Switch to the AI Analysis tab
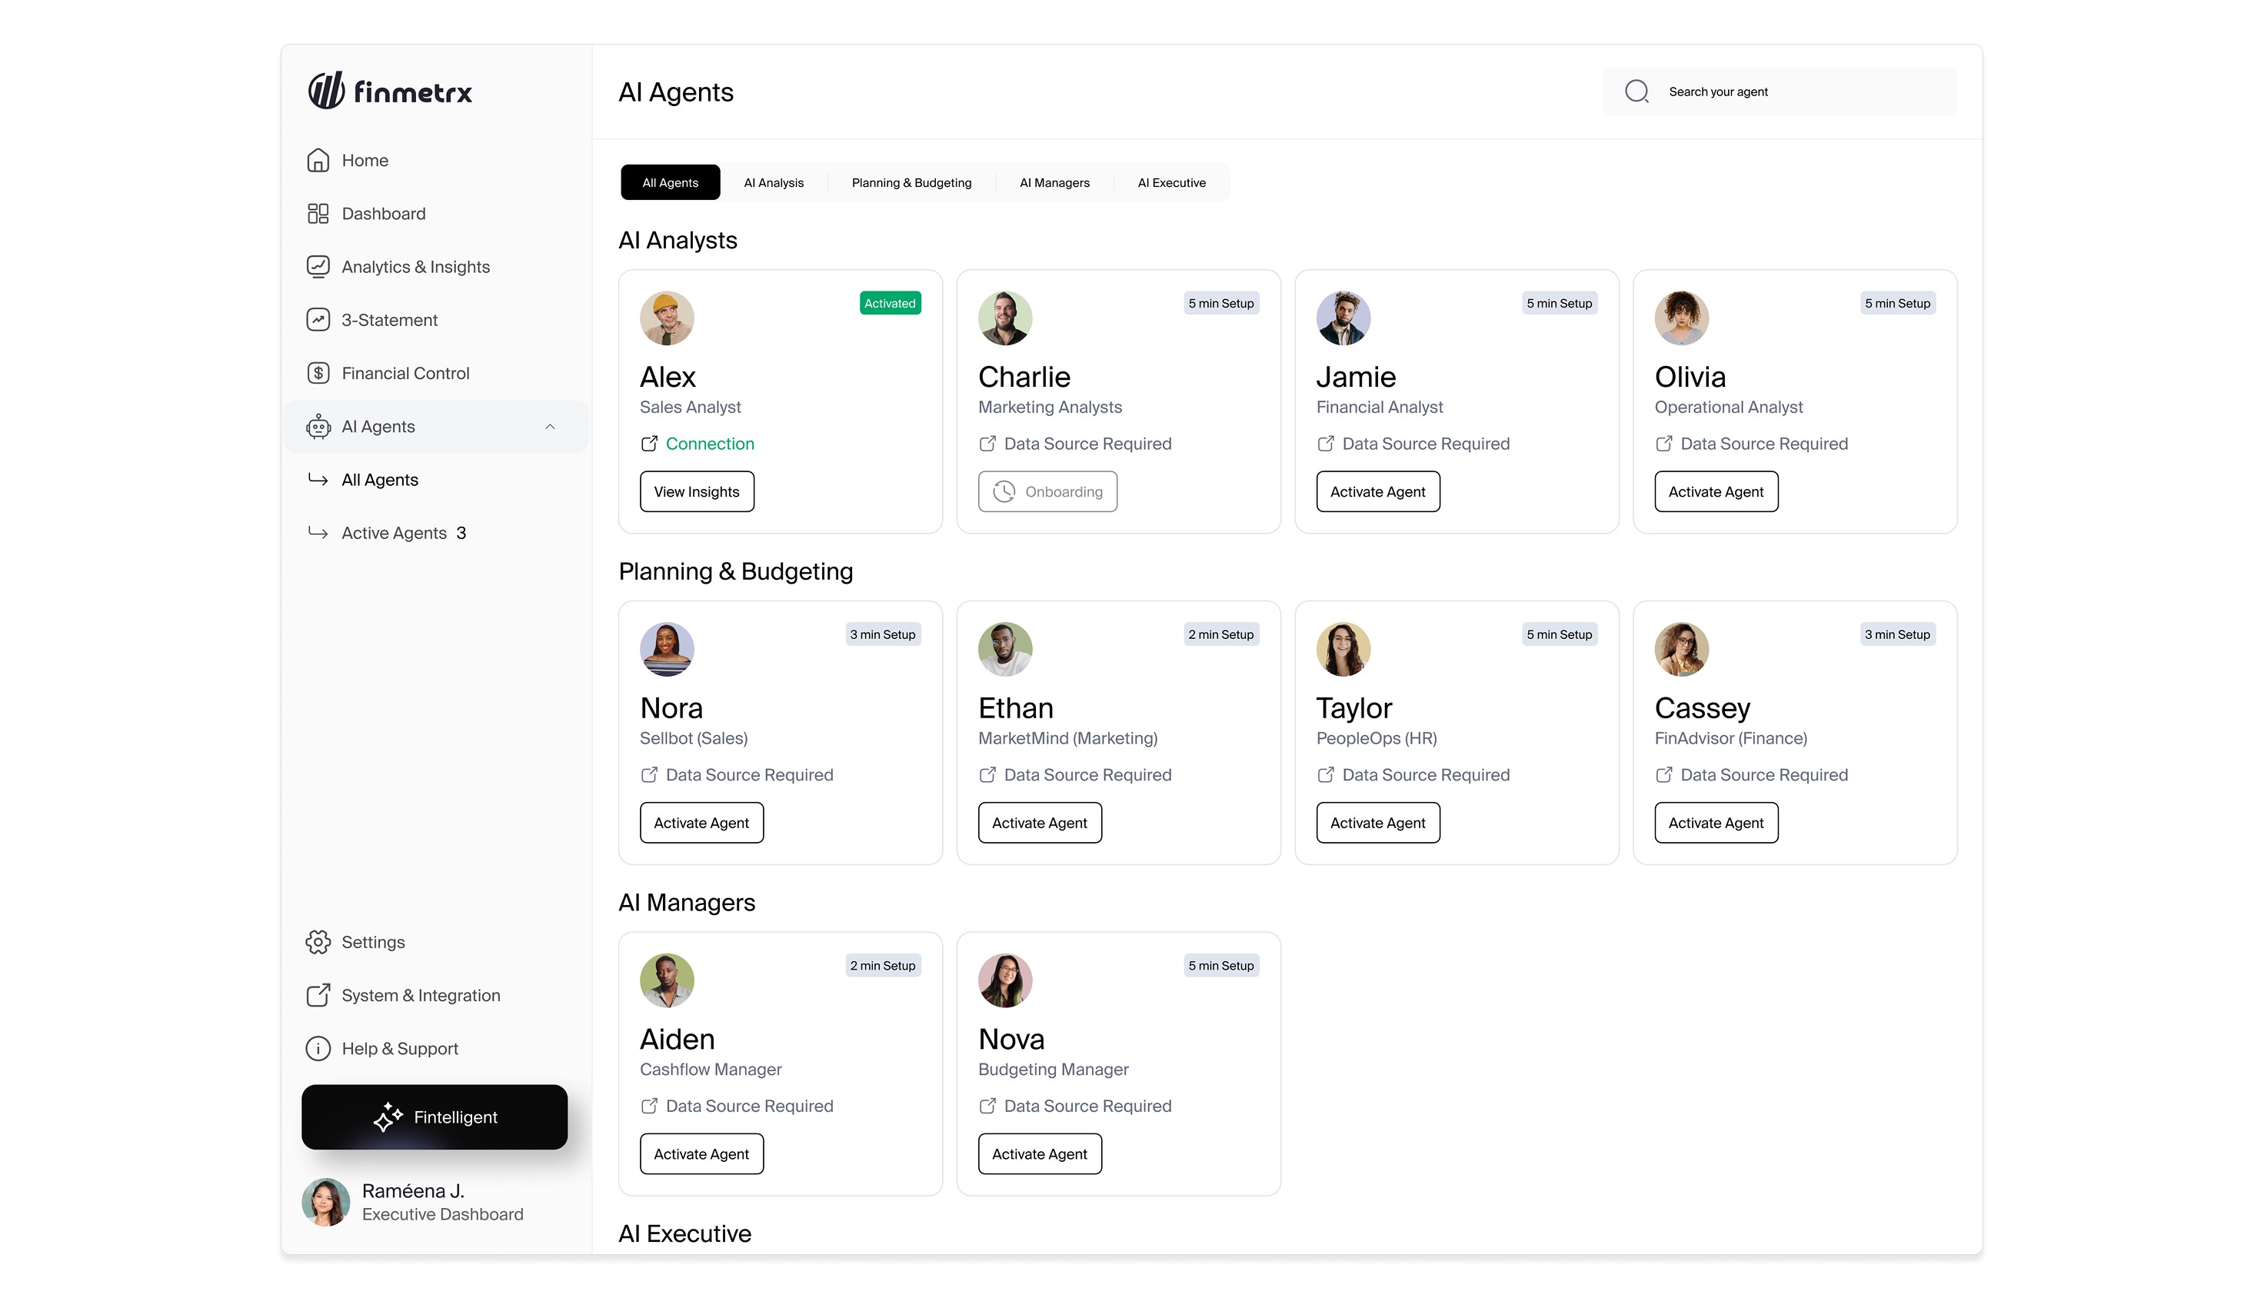Screen dimensions: 2264x1298 [774, 183]
